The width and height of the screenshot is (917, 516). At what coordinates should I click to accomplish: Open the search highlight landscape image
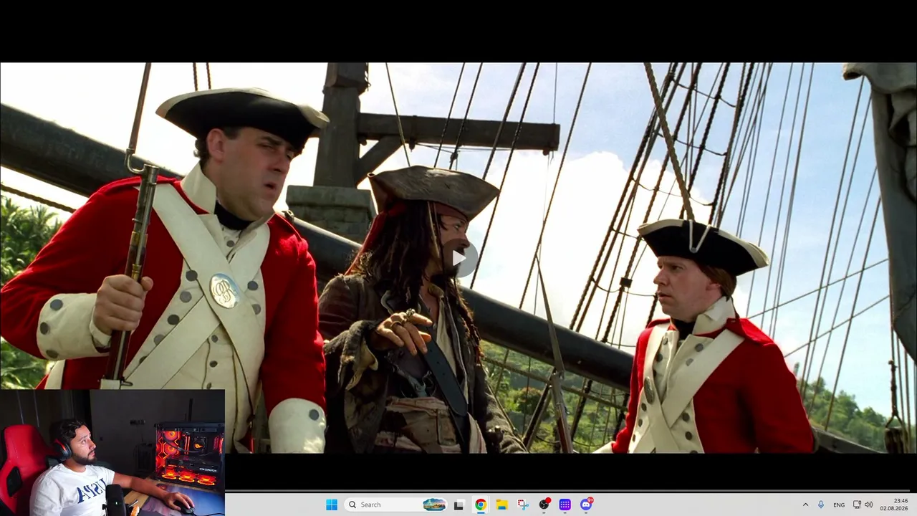(434, 505)
